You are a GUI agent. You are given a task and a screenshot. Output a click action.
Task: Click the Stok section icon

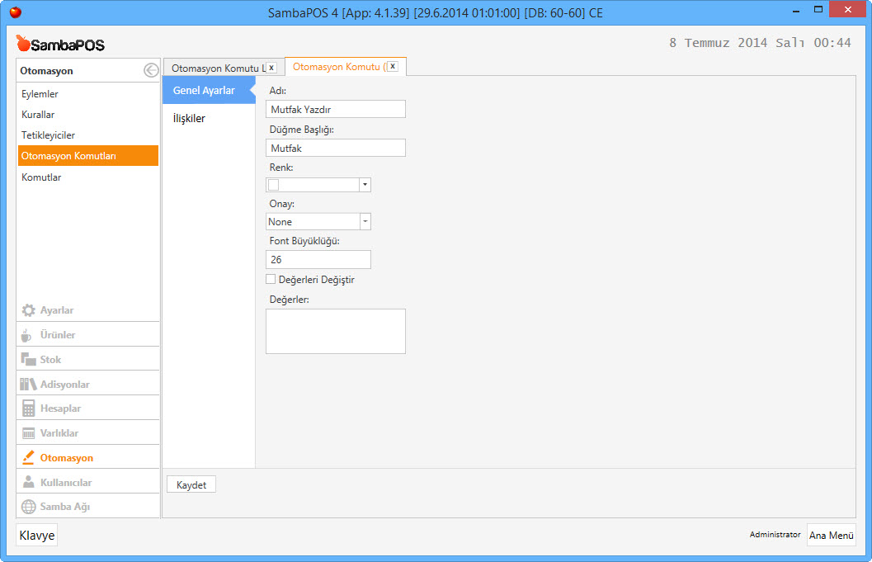pyautogui.click(x=28, y=360)
